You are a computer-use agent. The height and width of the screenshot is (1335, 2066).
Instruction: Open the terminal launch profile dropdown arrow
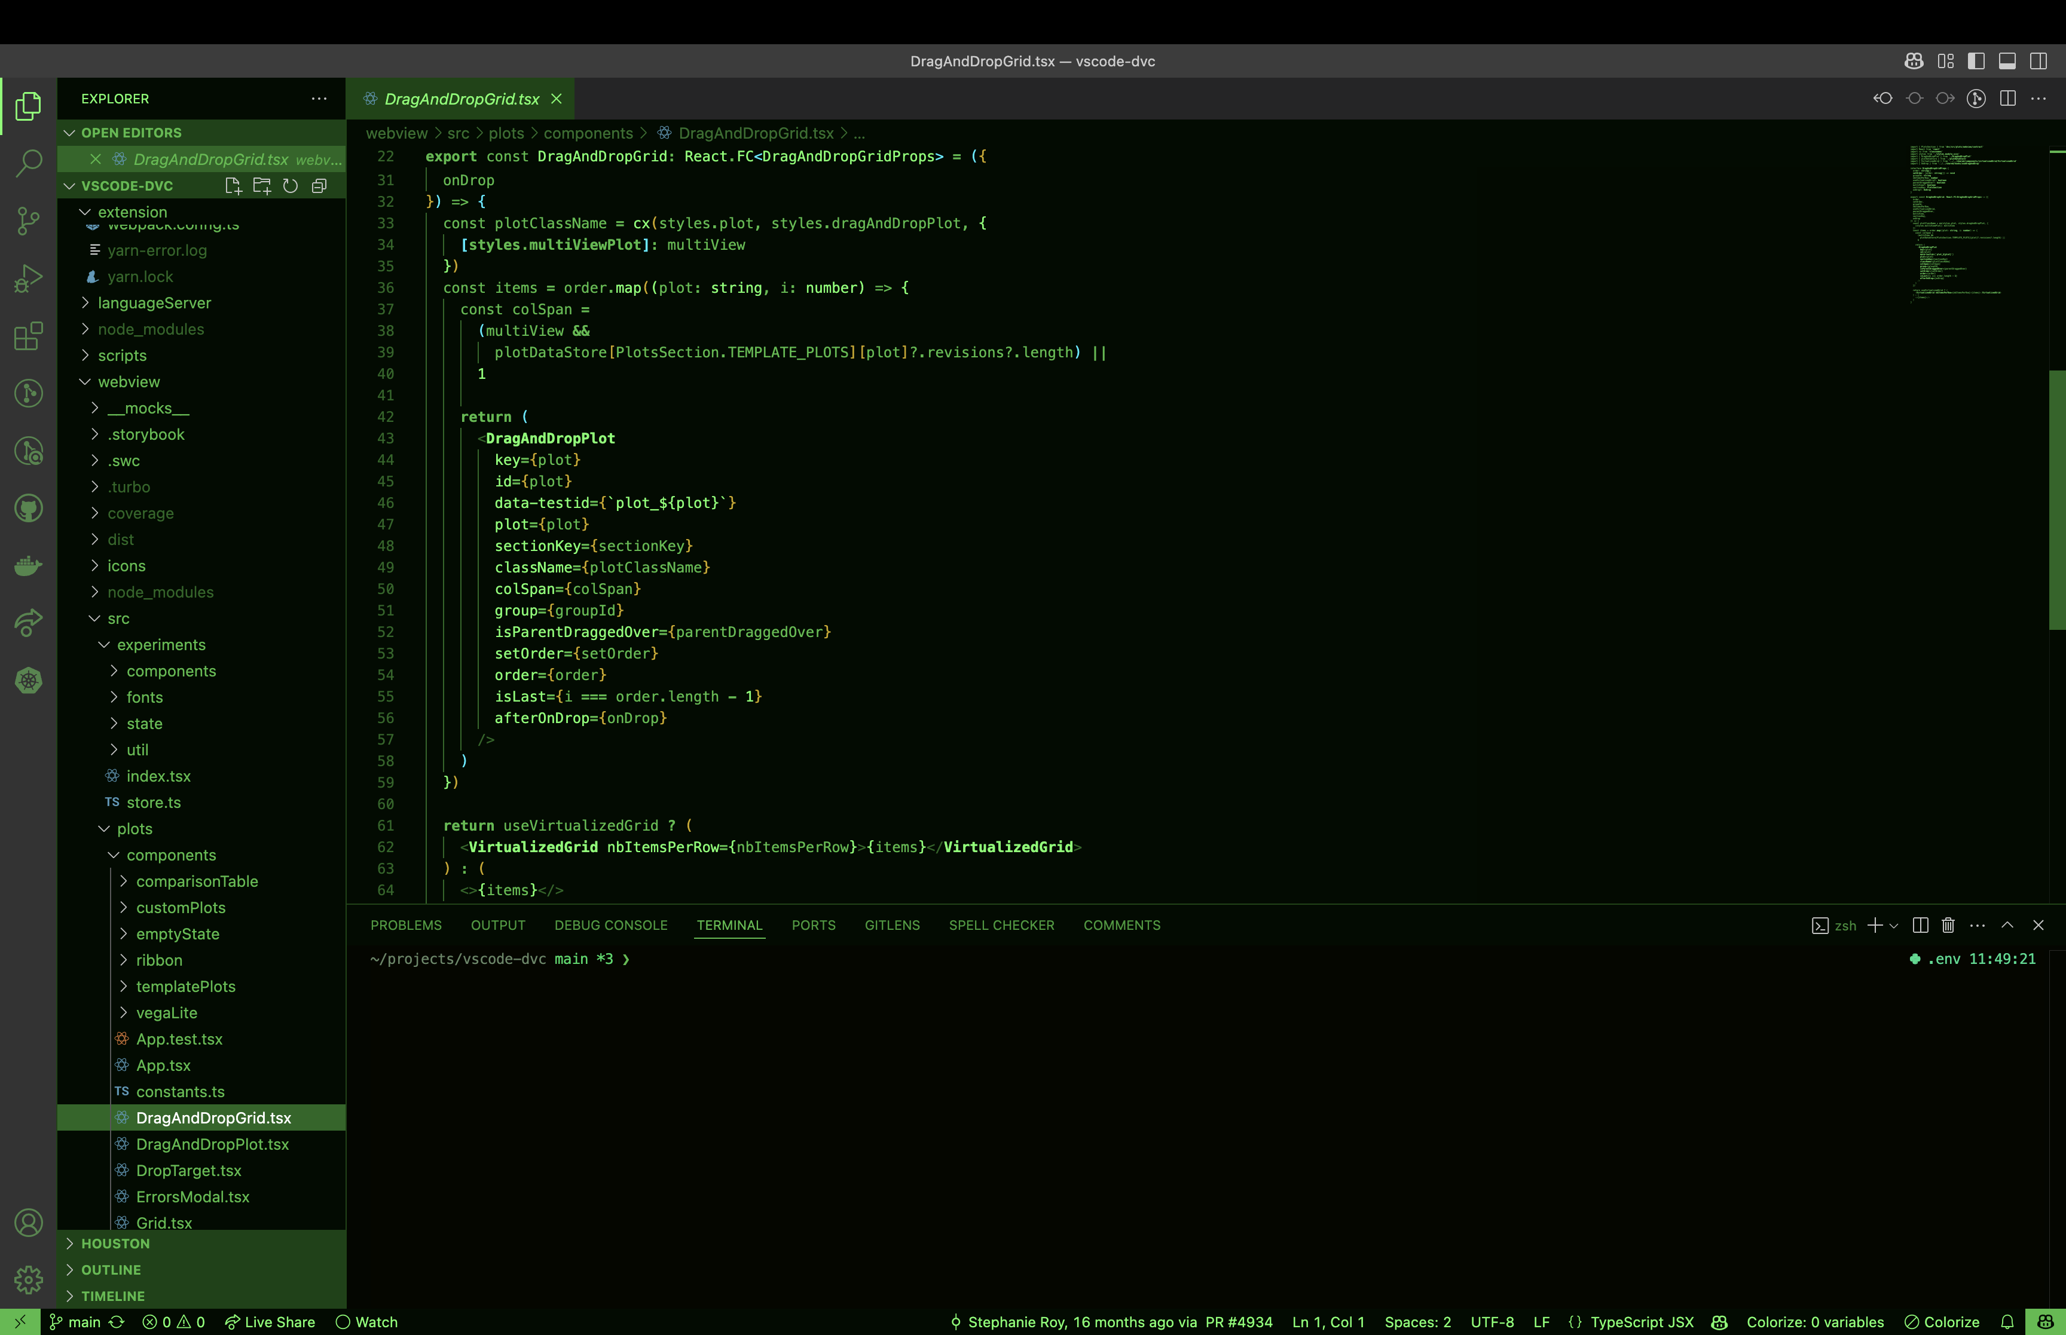click(x=1894, y=925)
